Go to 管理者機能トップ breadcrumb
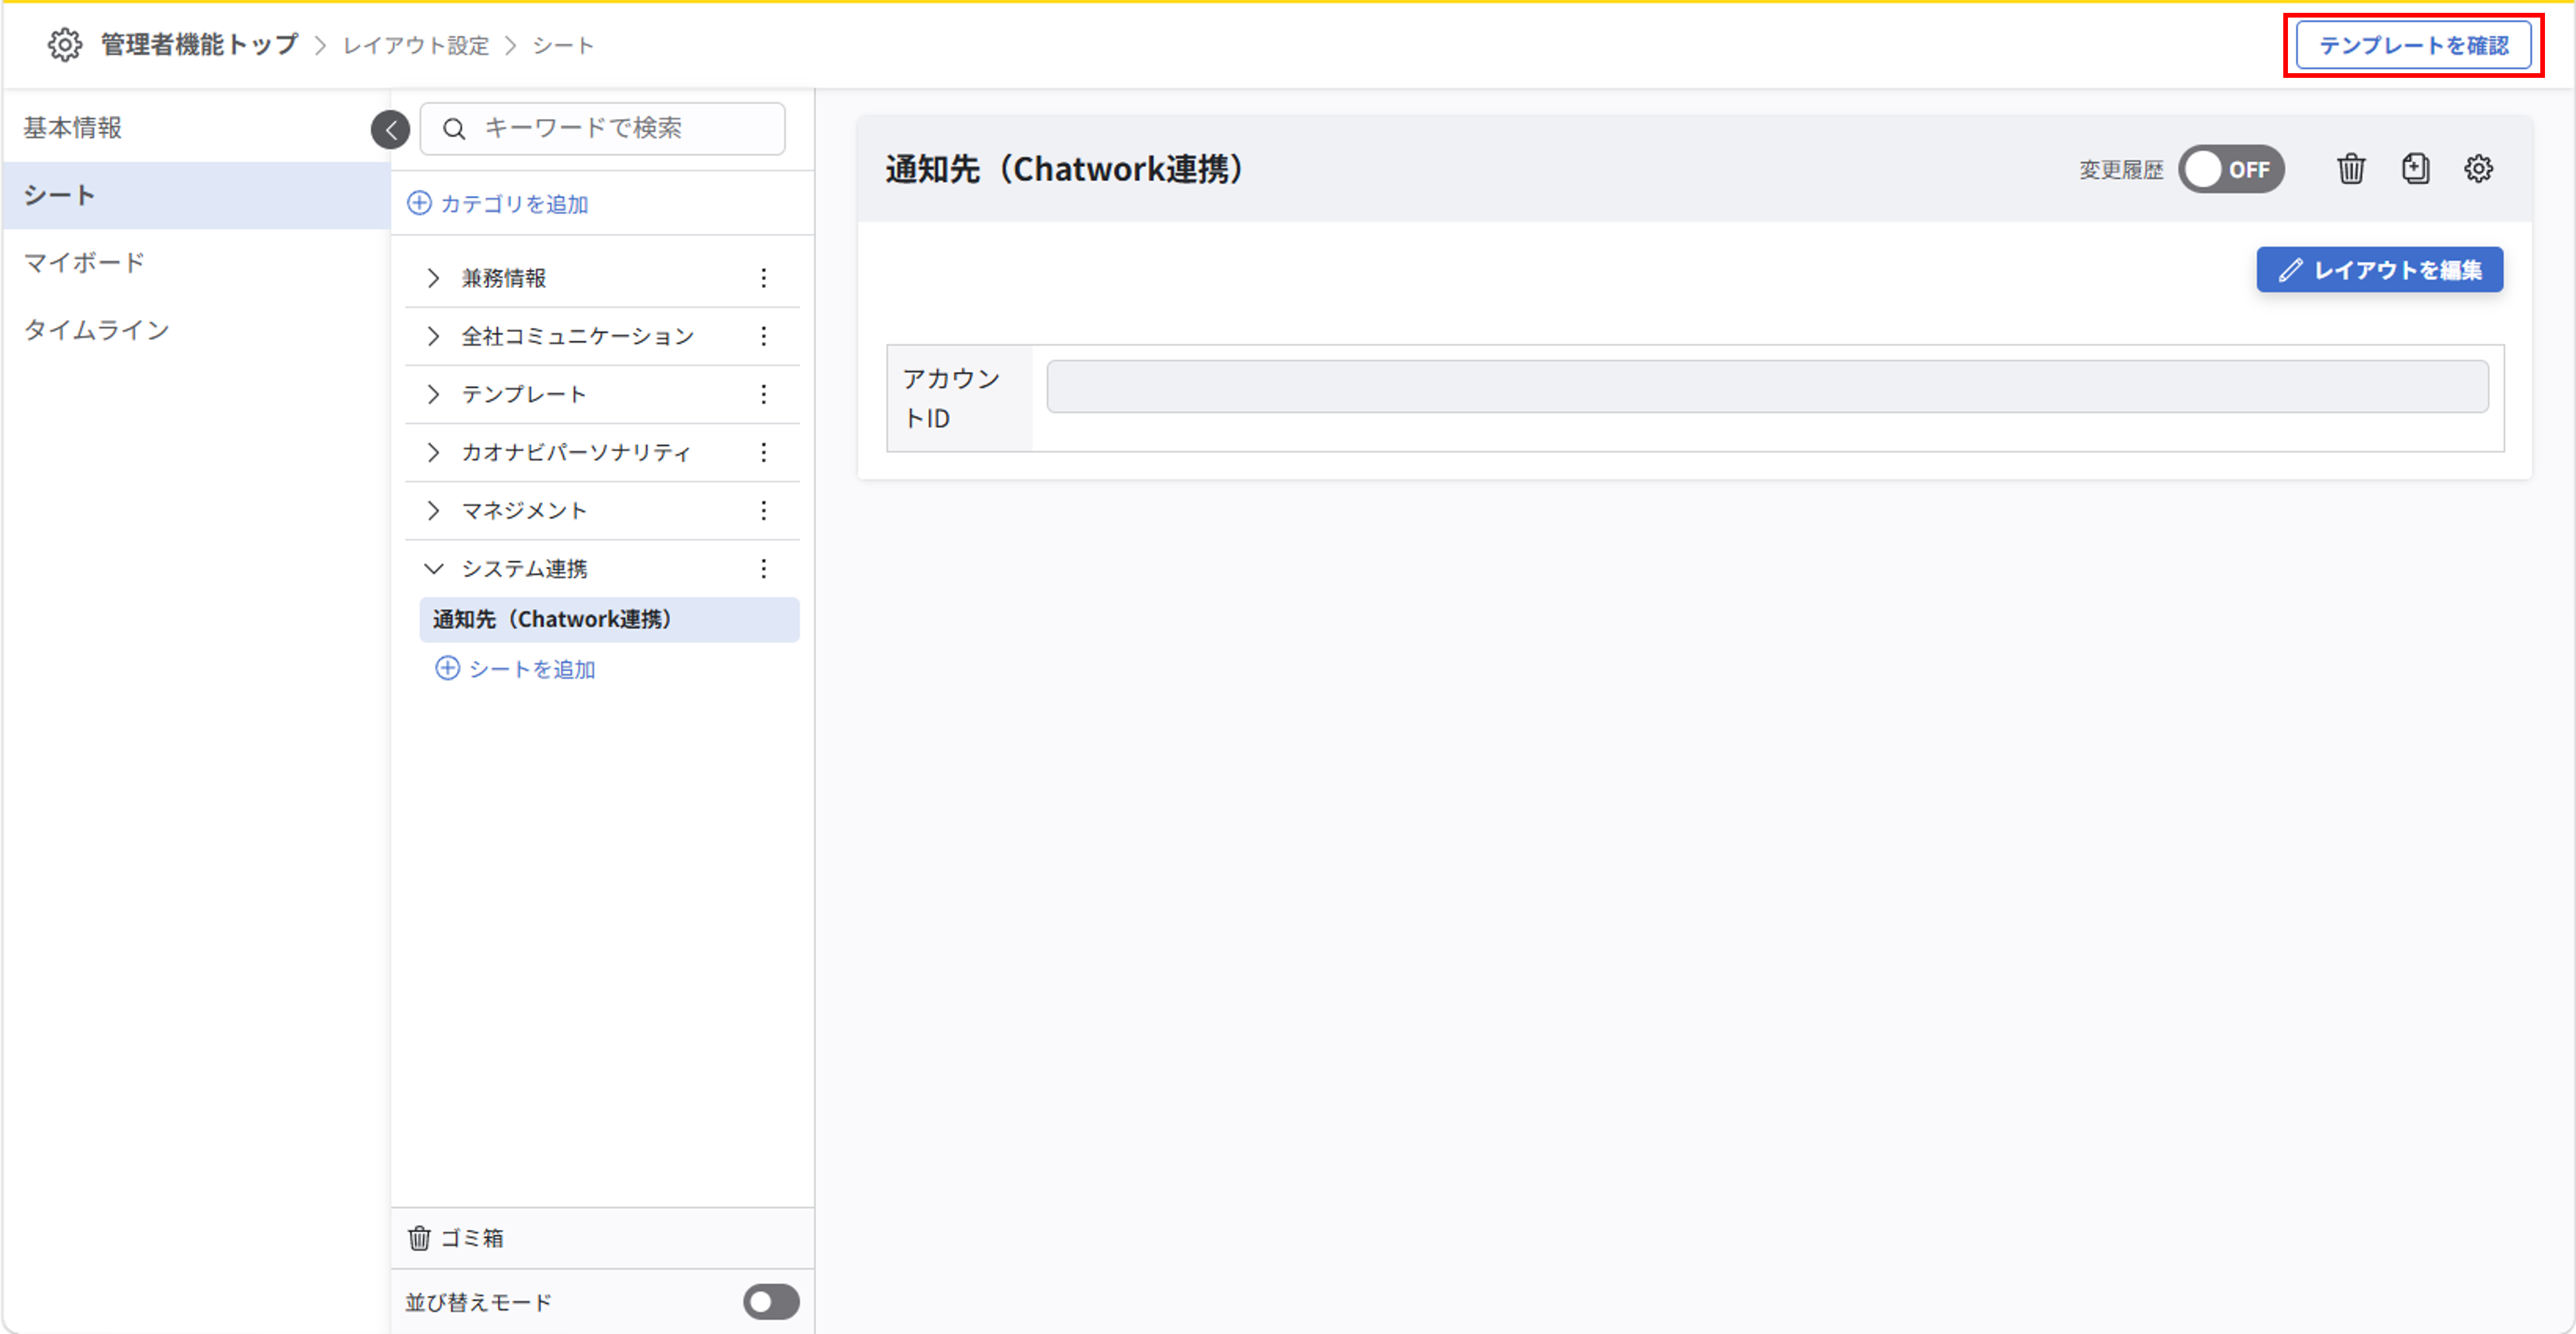This screenshot has height=1334, width=2576. point(199,45)
